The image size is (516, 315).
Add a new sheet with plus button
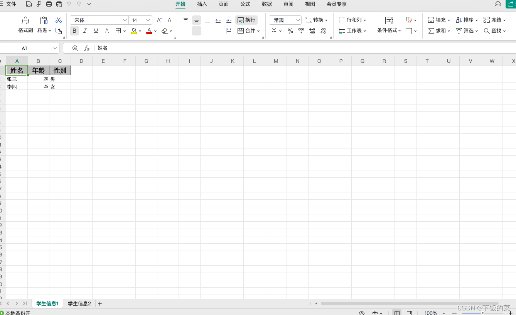pos(100,304)
